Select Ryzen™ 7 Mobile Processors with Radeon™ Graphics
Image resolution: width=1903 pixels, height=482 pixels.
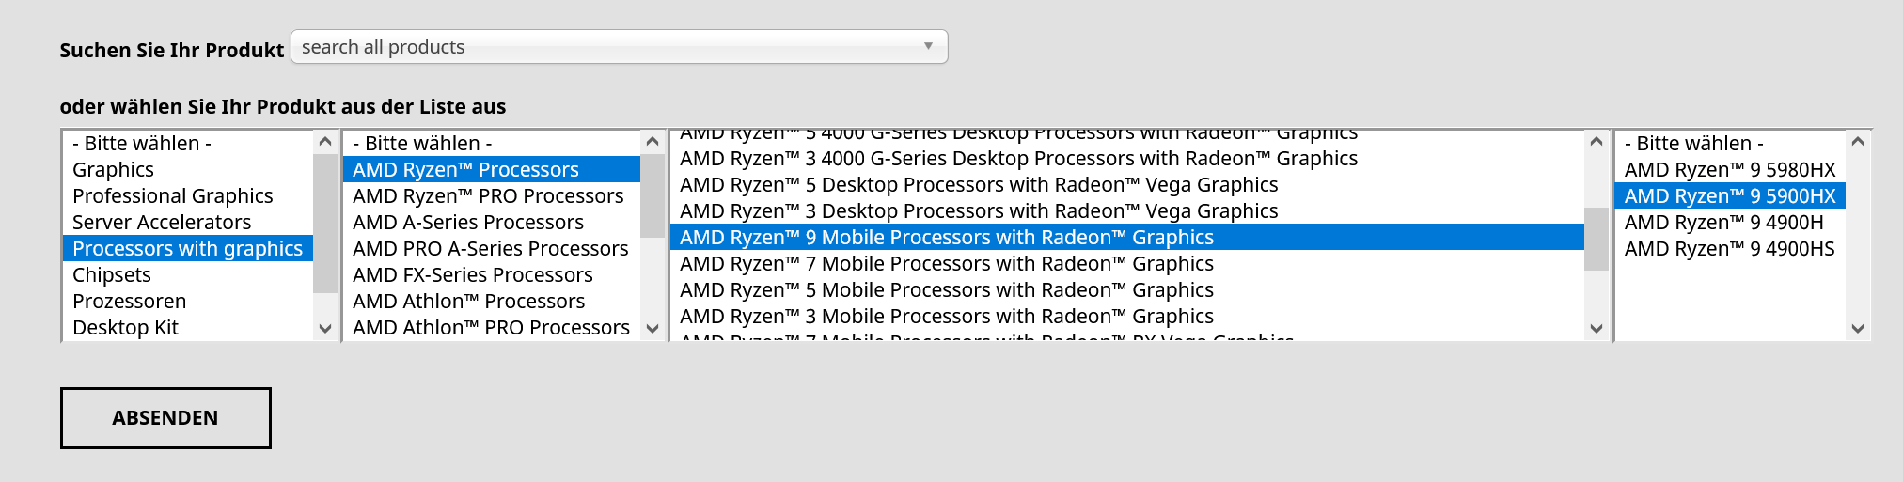pyautogui.click(x=1127, y=263)
